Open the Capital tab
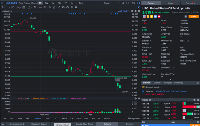 click(157, 82)
